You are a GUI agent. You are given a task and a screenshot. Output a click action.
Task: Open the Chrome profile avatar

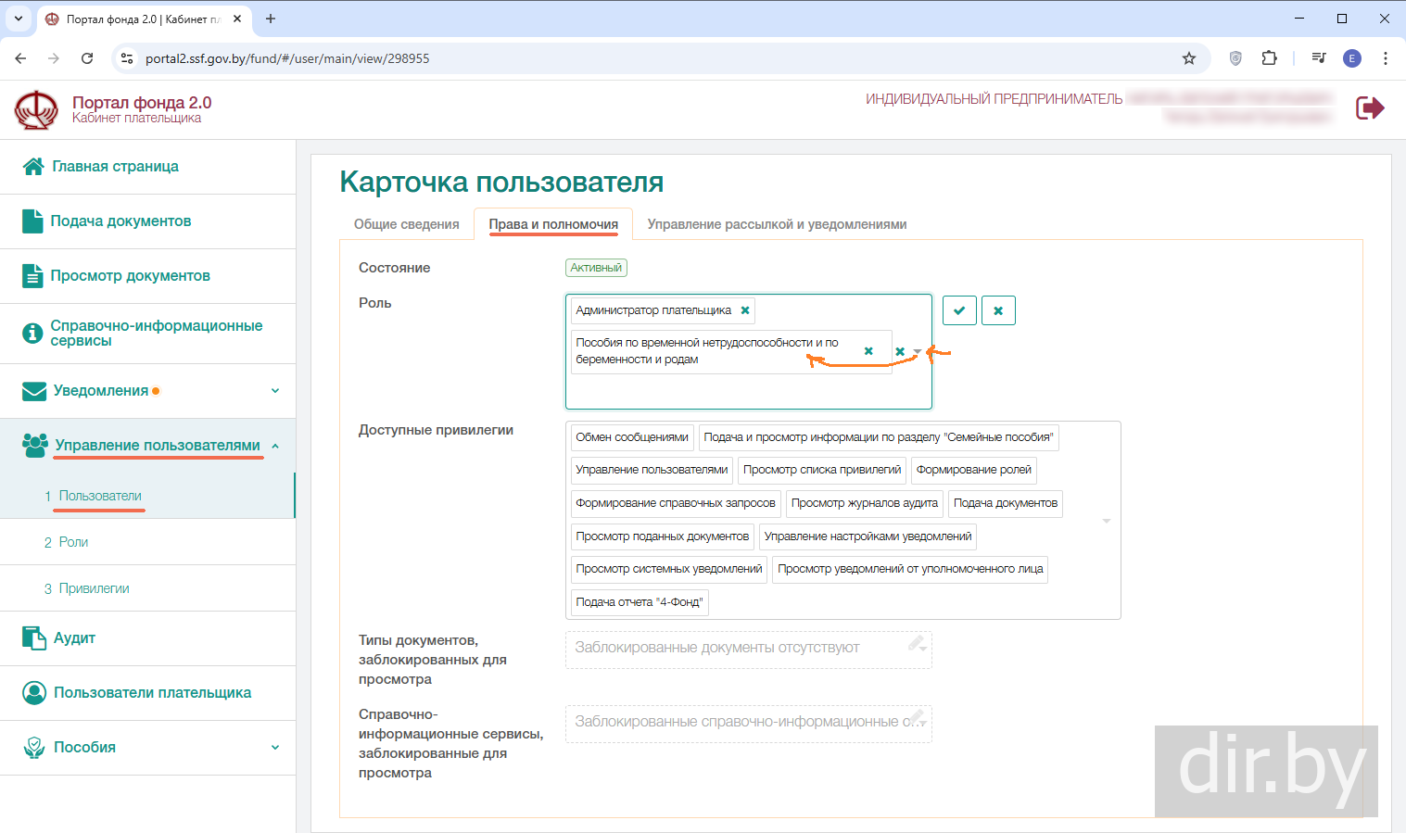point(1352,58)
